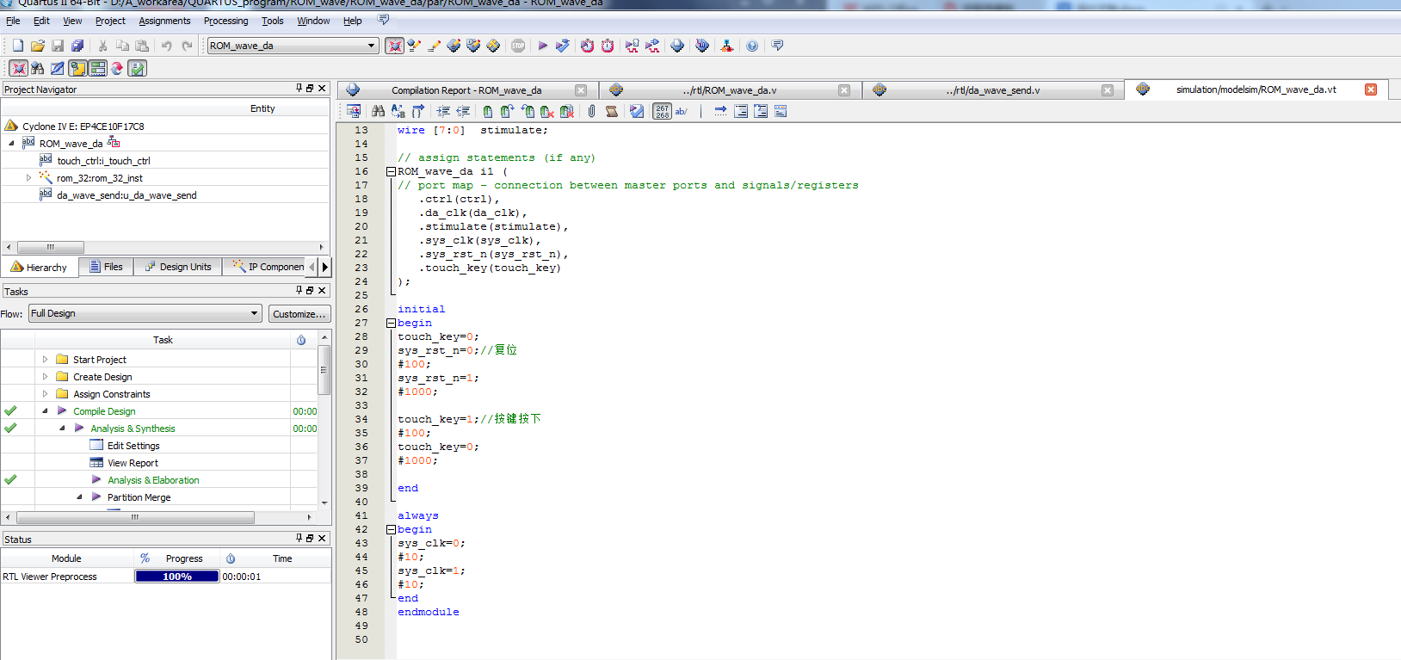Click the Find binoculars icon in editor toolbar

pyautogui.click(x=378, y=111)
